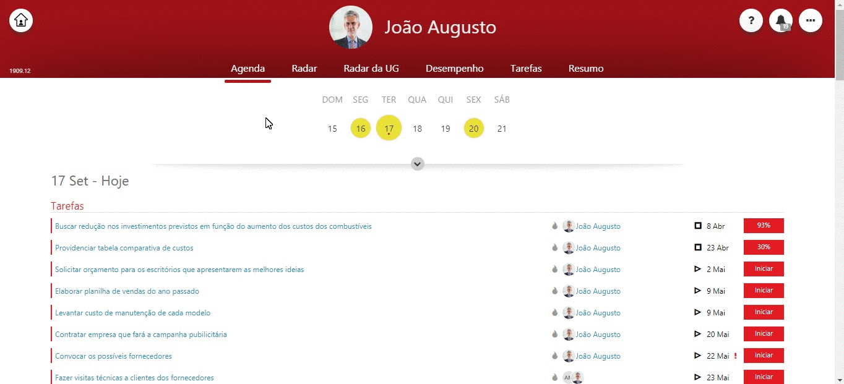Open the Desempenho tab
Viewport: 844px width, 384px height.
click(x=455, y=69)
